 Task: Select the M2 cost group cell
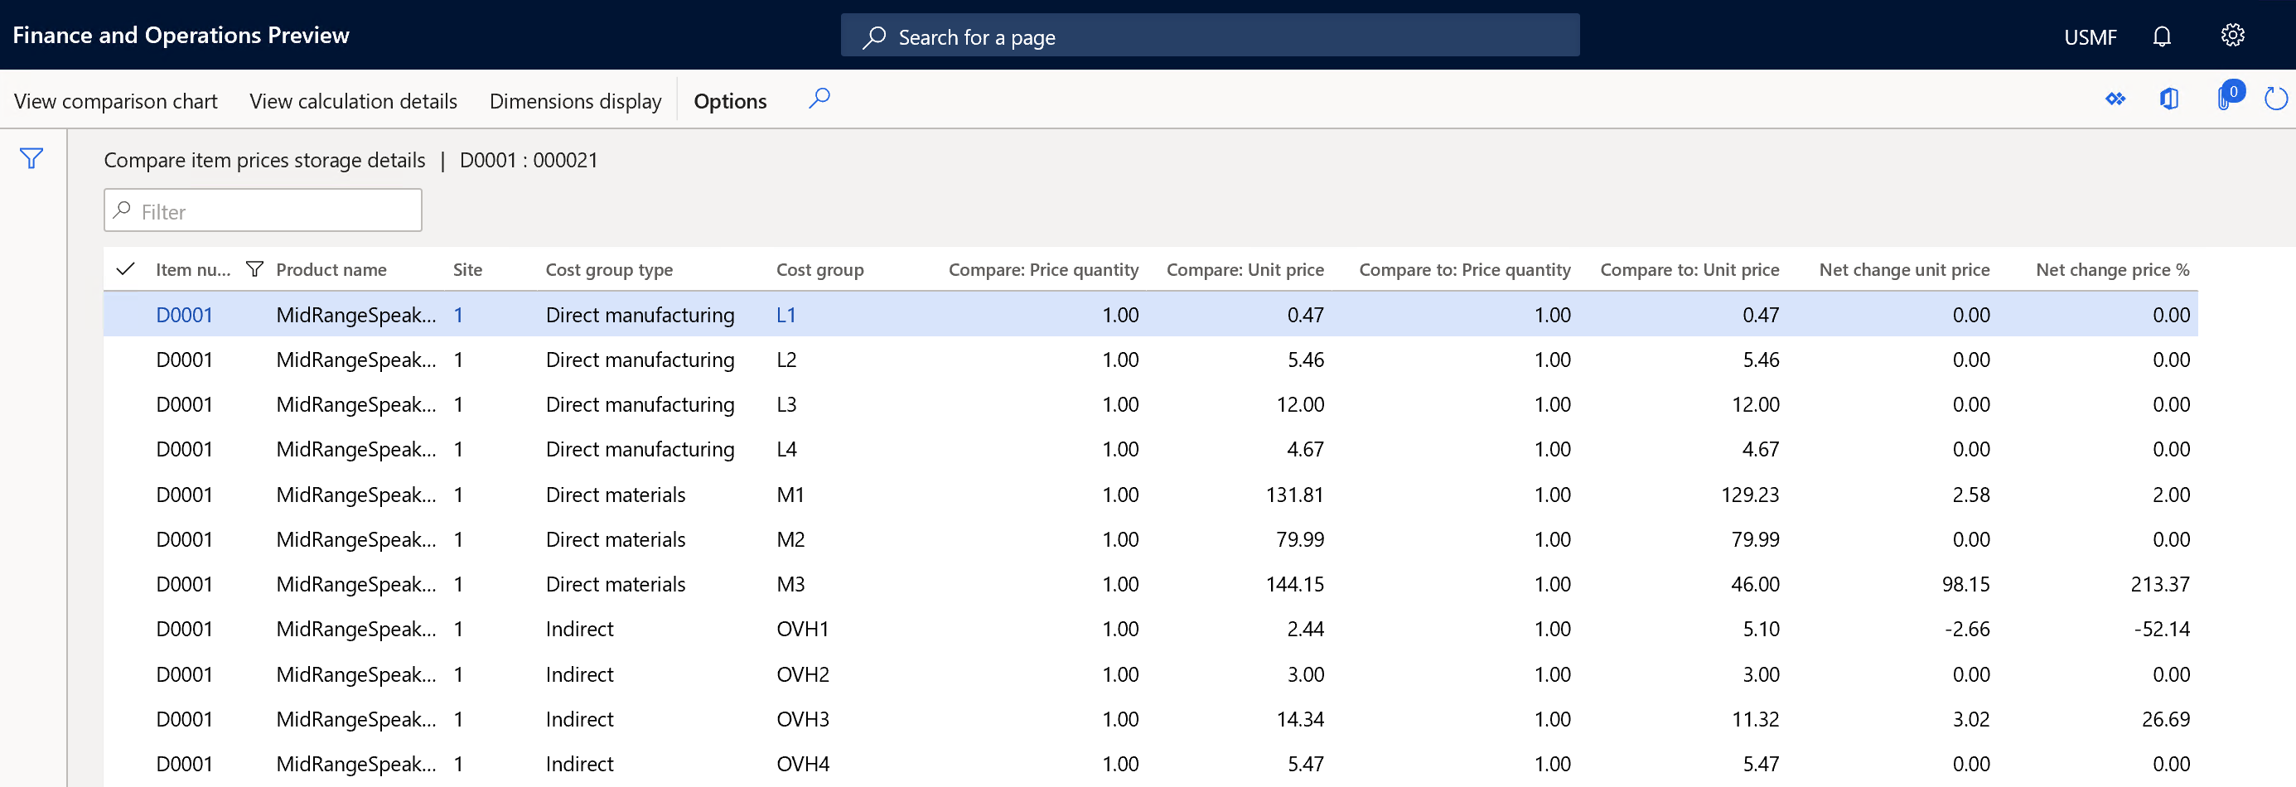click(790, 538)
